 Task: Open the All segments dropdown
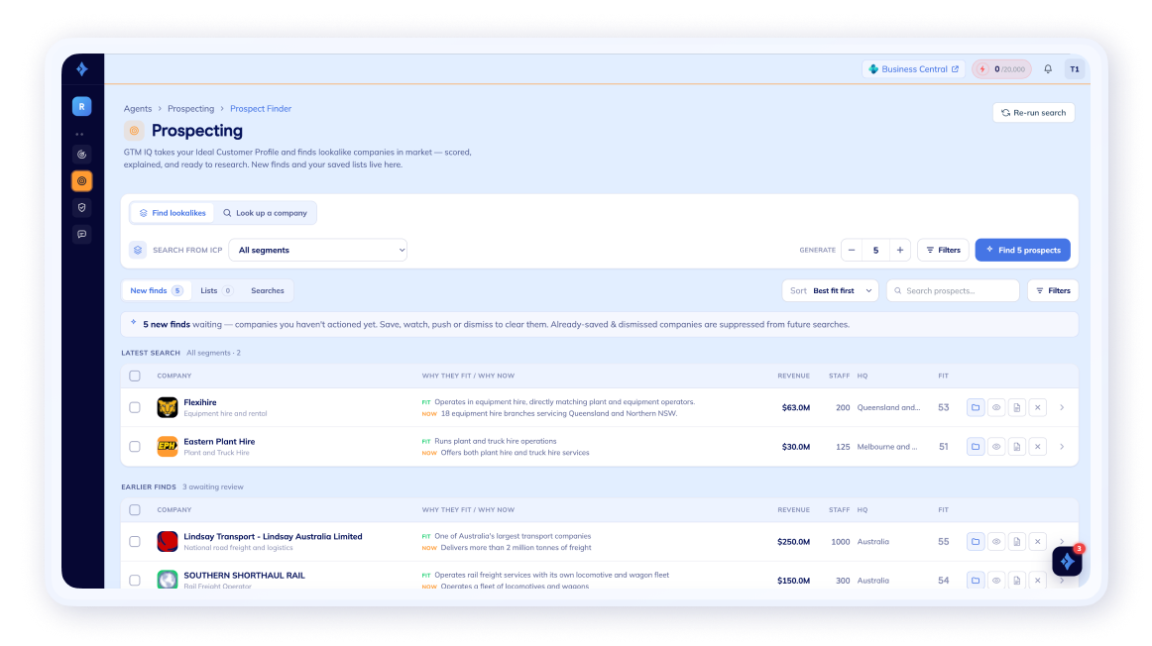(x=317, y=251)
